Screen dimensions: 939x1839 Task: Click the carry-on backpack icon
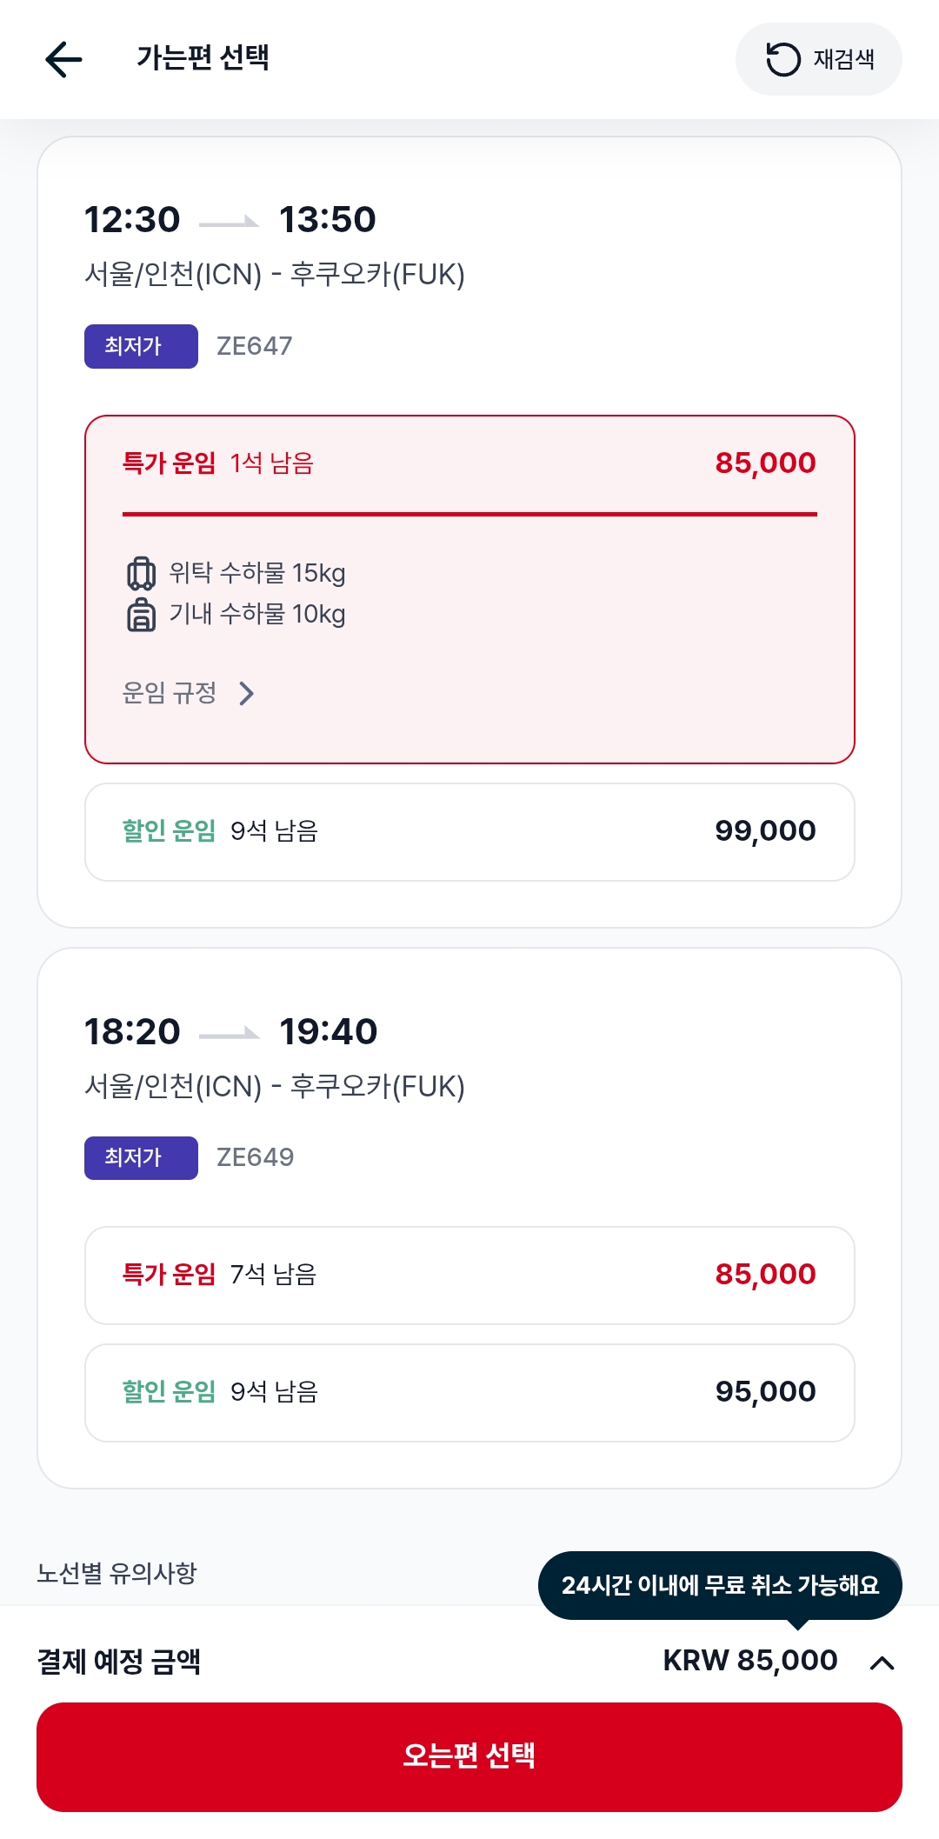click(141, 615)
